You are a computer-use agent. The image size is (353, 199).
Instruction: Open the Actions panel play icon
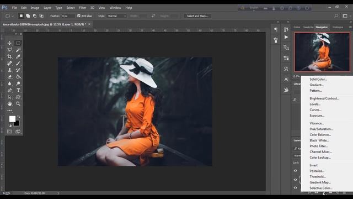click(286, 37)
